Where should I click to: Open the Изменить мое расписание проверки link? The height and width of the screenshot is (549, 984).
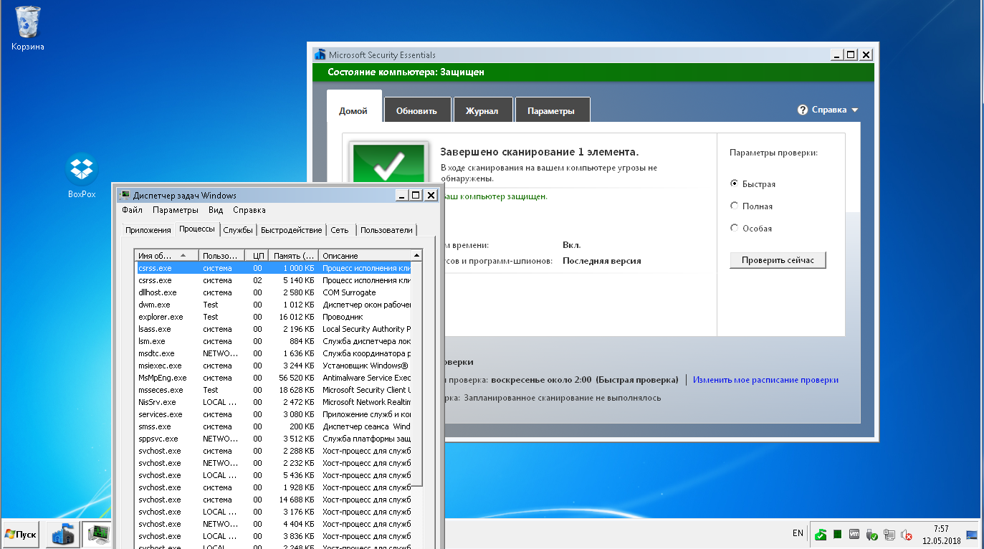[765, 380]
